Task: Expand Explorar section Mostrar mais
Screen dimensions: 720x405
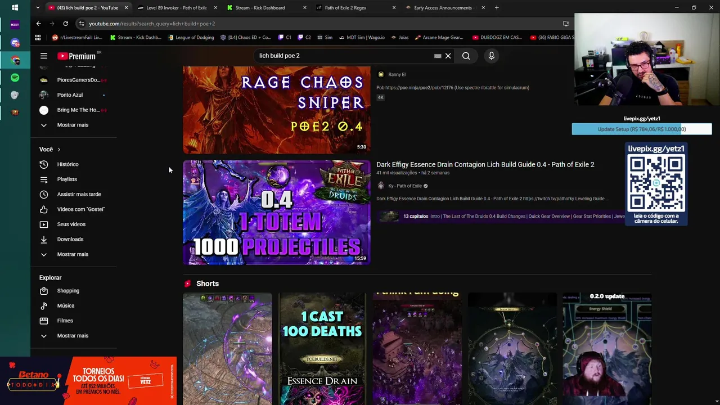Action: 73,336
